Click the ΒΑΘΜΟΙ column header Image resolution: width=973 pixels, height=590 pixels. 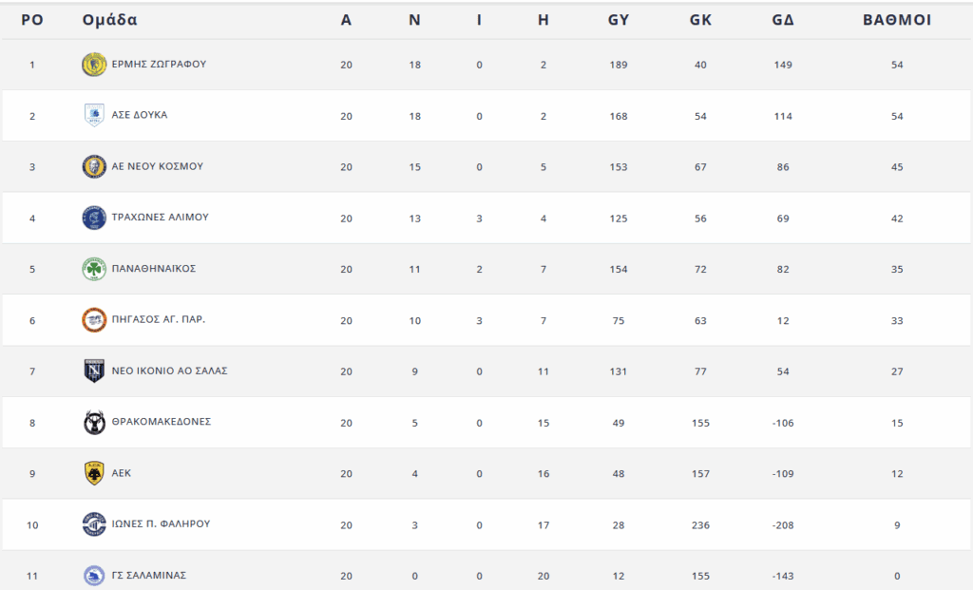[x=896, y=20]
